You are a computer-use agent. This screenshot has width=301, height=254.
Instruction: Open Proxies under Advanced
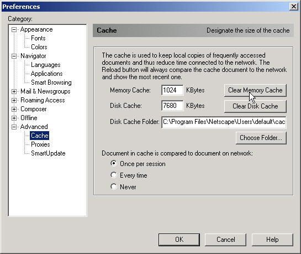(40, 144)
